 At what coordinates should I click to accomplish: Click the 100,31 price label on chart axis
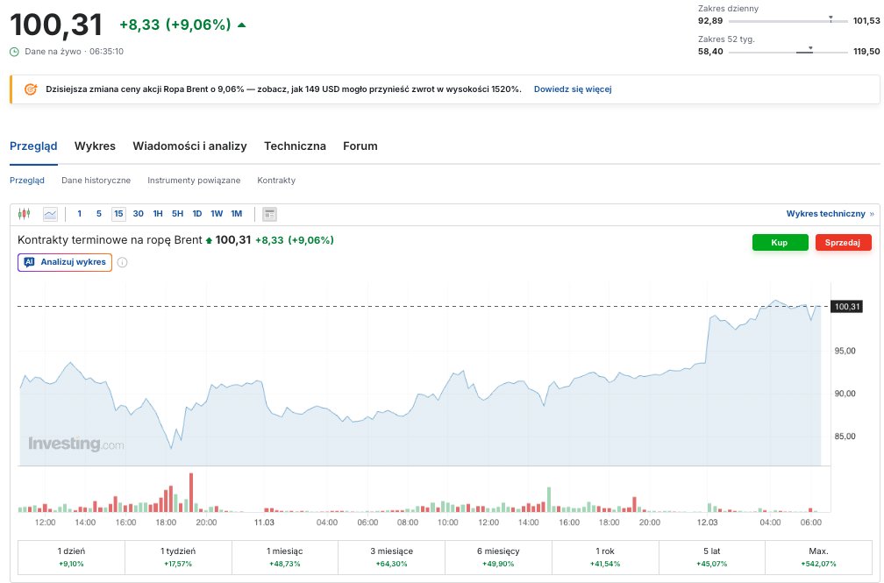point(847,307)
